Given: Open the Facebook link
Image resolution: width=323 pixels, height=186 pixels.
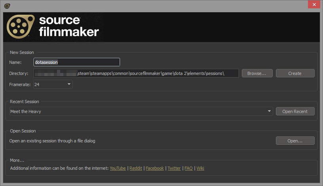Looking at the screenshot, I should [155, 168].
